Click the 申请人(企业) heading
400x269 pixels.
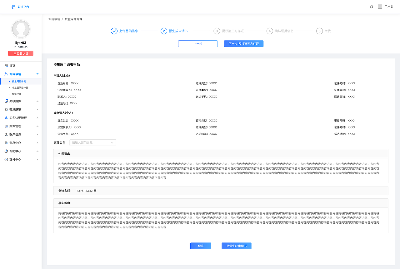(62, 76)
